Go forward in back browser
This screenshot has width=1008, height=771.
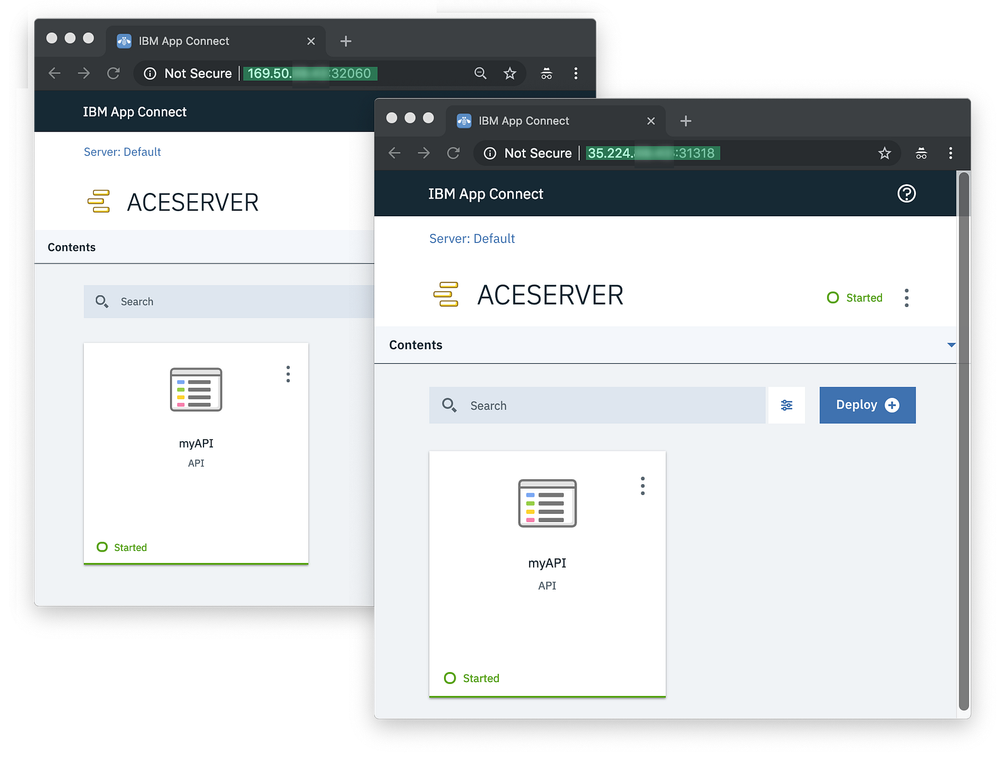tap(84, 74)
